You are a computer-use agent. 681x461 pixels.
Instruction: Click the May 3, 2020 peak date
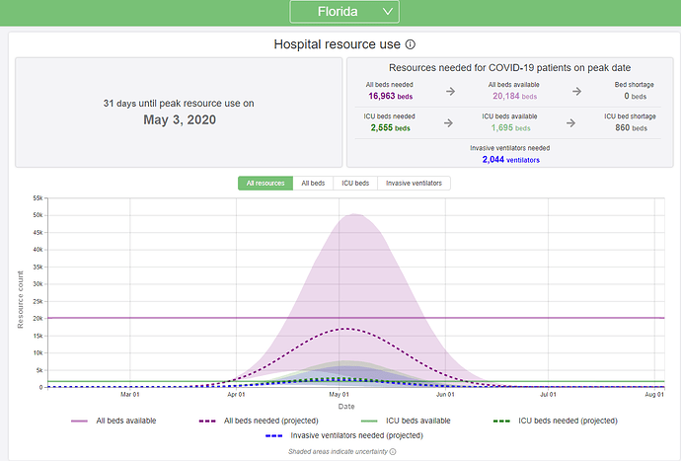(179, 119)
